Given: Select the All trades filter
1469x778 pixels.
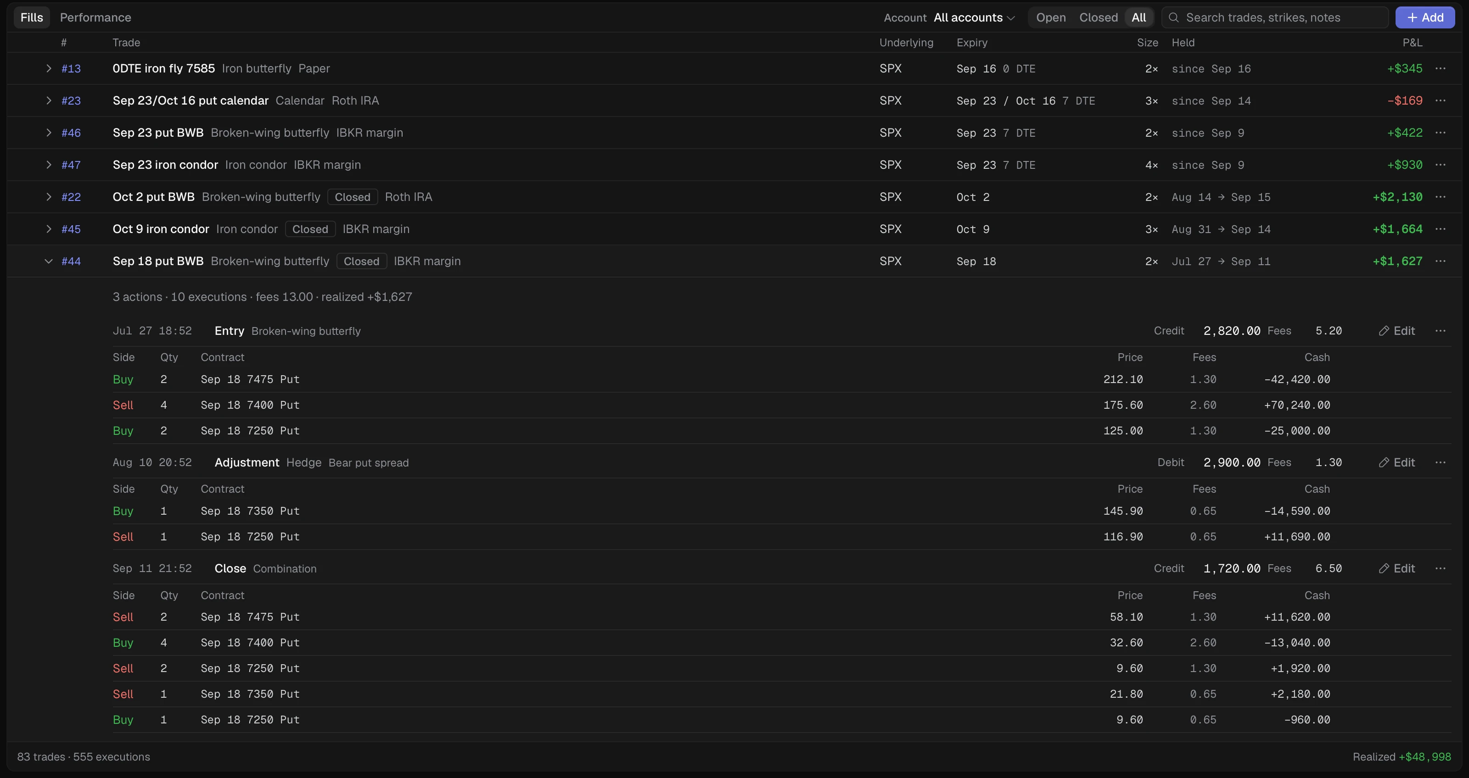Looking at the screenshot, I should (1139, 18).
